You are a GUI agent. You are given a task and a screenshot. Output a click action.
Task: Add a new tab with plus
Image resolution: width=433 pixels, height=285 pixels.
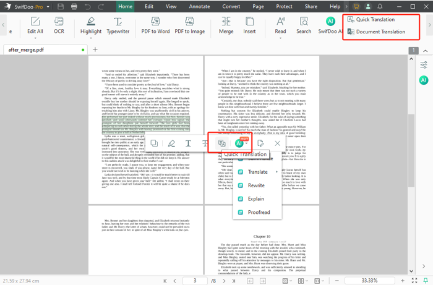point(95,49)
